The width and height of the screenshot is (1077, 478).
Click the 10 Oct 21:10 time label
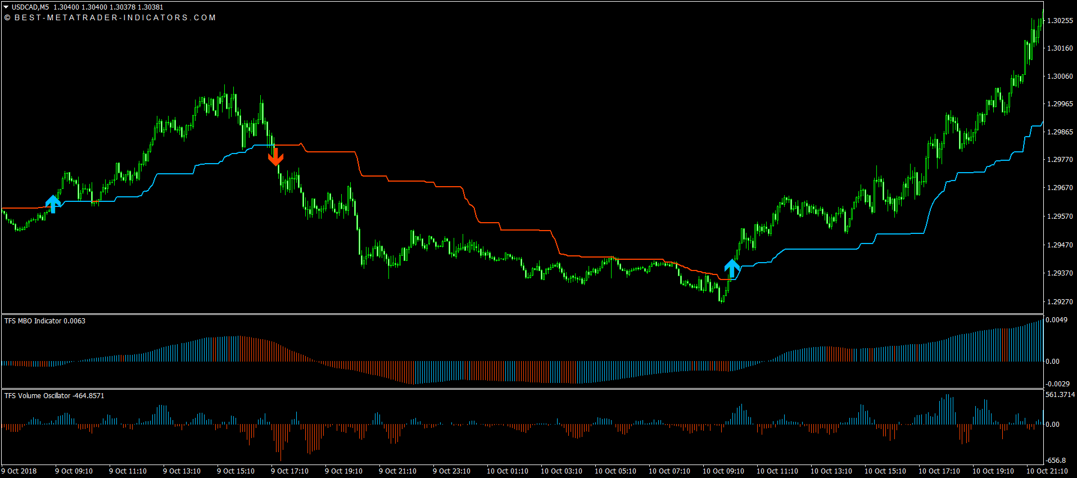[1047, 471]
